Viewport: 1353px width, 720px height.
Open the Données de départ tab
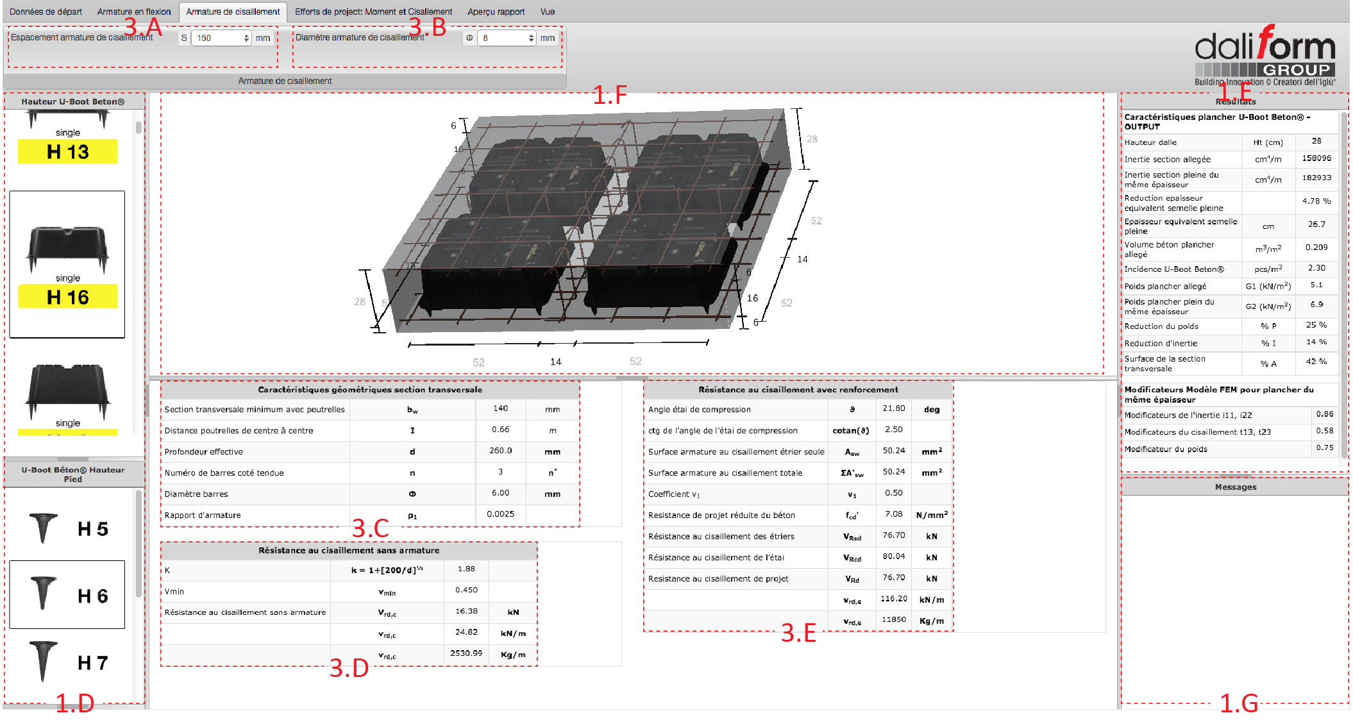pyautogui.click(x=46, y=12)
